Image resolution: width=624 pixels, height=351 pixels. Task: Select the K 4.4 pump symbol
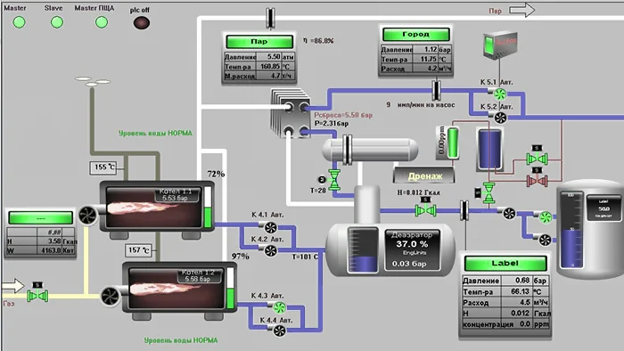pyautogui.click(x=279, y=331)
